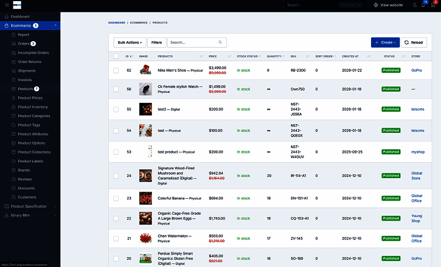Sort by the ID column sort icon
Screen dimensions: 441x267
(x=133, y=56)
